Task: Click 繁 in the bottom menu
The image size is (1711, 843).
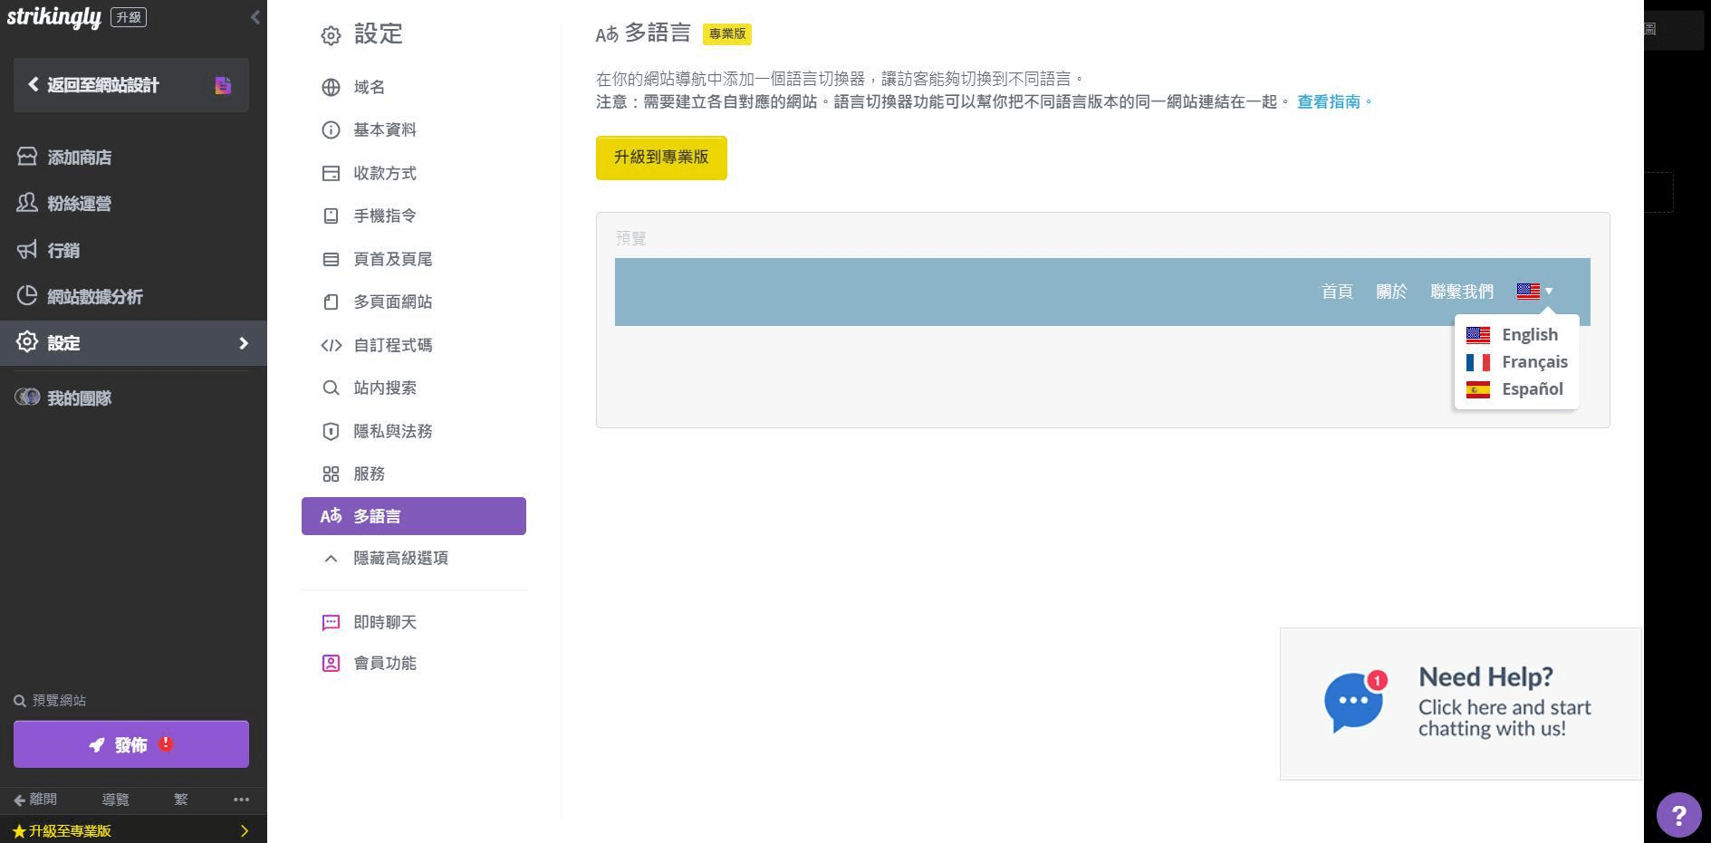Action: tap(179, 800)
